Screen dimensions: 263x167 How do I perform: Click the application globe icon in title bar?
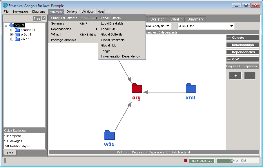pyautogui.click(x=5, y=5)
